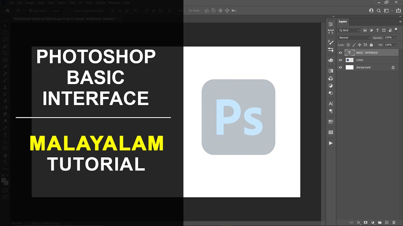Filter layers by shape layers
403x226 pixels.
384,30
